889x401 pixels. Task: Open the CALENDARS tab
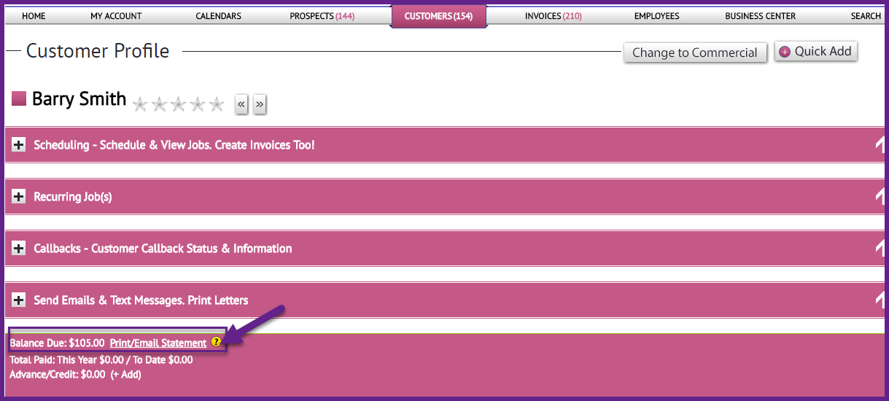[x=219, y=16]
